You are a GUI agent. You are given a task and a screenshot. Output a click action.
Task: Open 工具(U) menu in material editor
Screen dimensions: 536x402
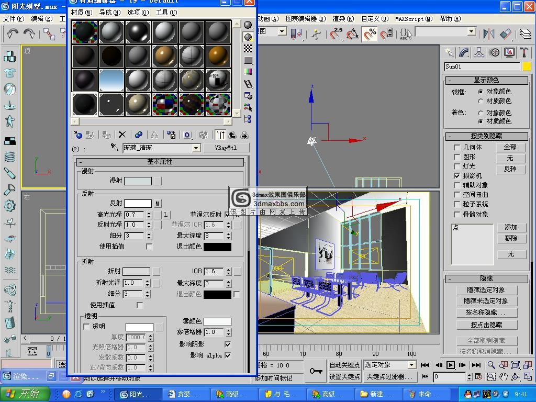pos(166,13)
